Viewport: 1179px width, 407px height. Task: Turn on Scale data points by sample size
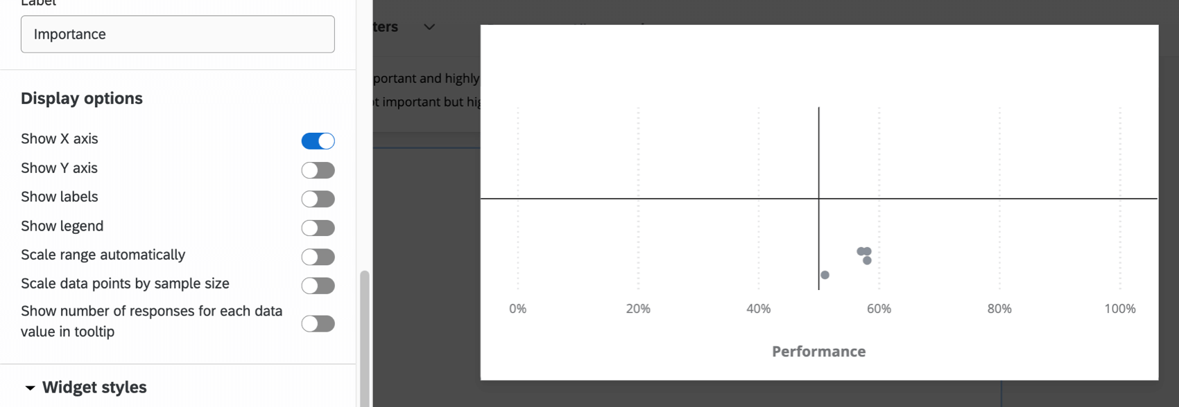[318, 285]
